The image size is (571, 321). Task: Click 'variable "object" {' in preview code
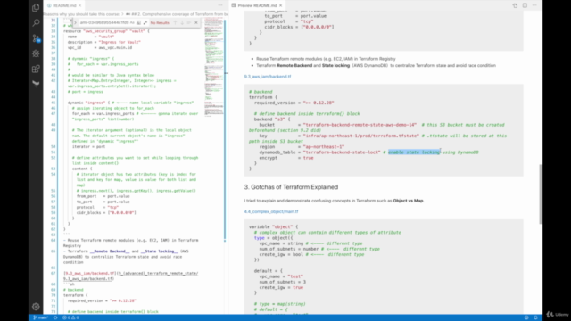[273, 226]
